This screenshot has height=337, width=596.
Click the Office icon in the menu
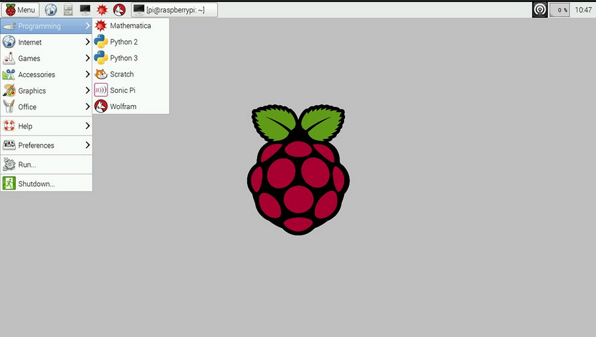pyautogui.click(x=9, y=106)
